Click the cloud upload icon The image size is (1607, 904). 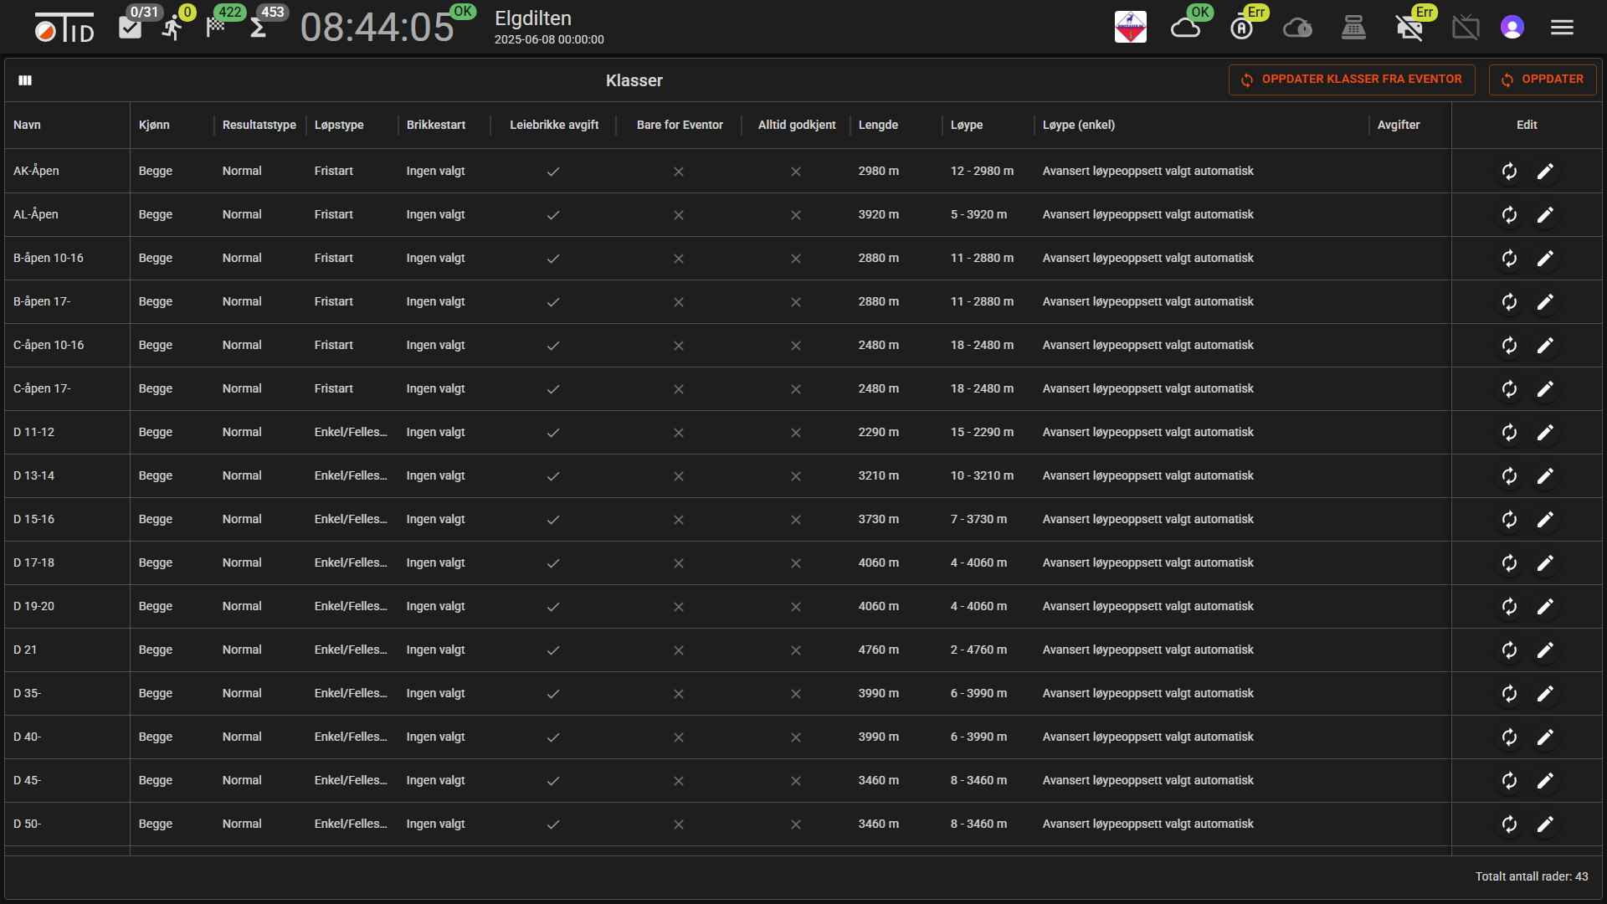pyautogui.click(x=1297, y=28)
